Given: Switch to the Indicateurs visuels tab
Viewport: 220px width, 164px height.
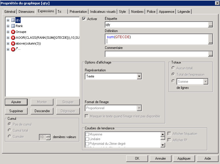Looking at the screenshot, I should pos(103,12).
